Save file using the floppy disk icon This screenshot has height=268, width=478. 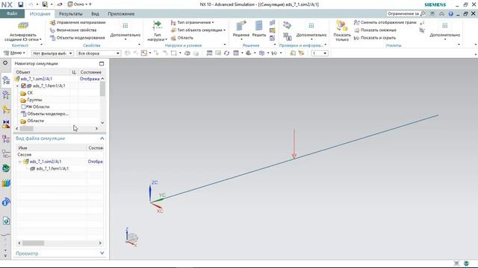pyautogui.click(x=20, y=4)
